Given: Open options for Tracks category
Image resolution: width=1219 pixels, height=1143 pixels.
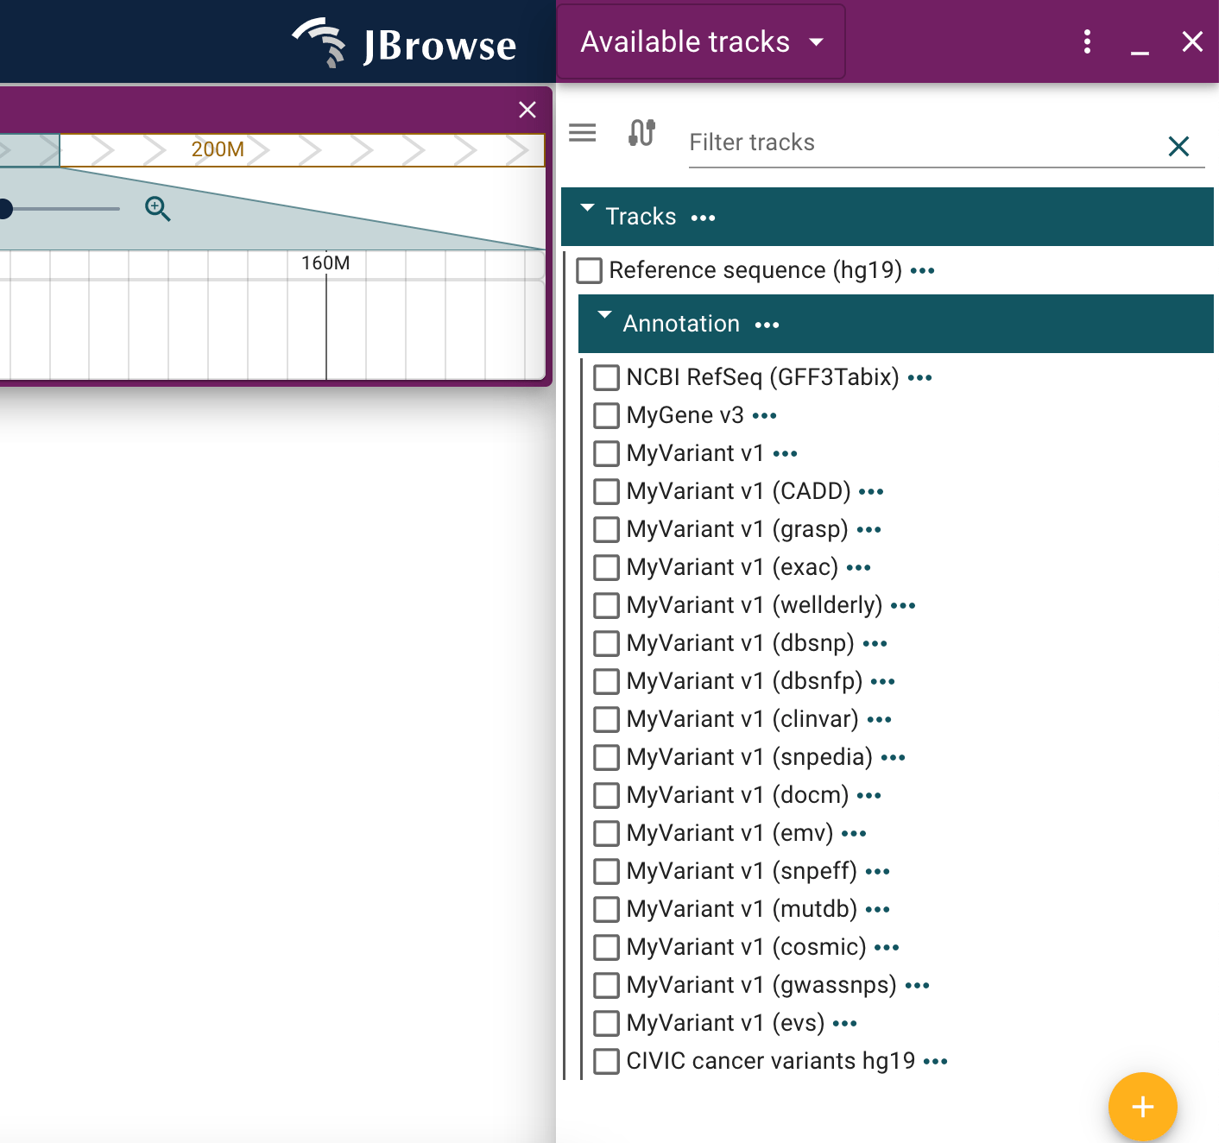Looking at the screenshot, I should point(704,218).
